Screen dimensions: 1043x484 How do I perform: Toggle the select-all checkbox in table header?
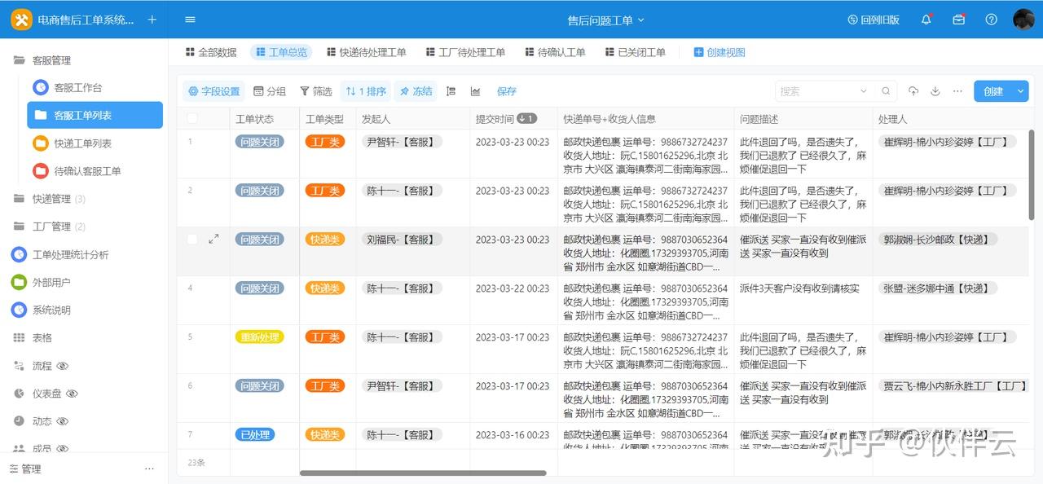coord(192,119)
